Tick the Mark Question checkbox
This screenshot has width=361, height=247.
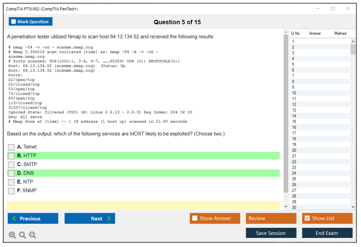point(14,22)
